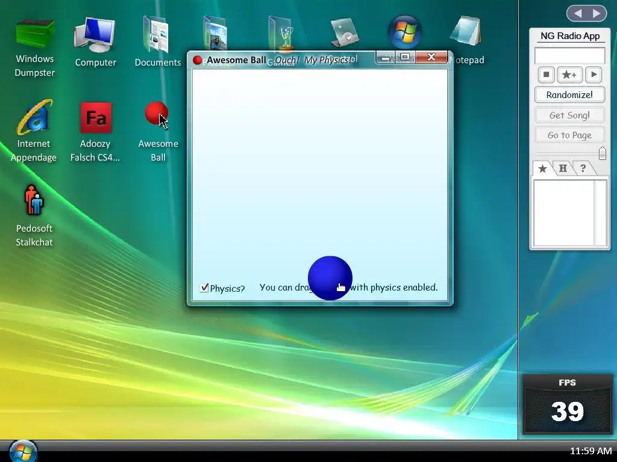The width and height of the screenshot is (617, 462).
Task: Click the red ball icon in Awesome Ball title bar
Action: (198, 60)
